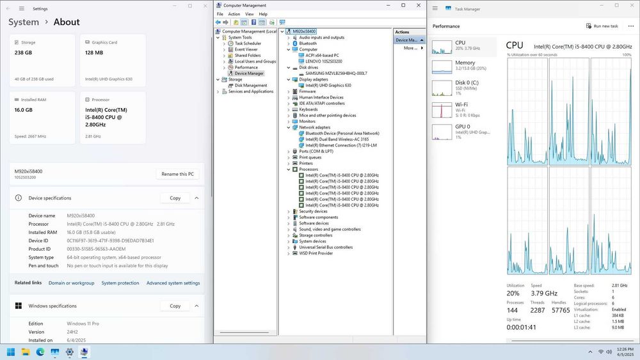Click the Show/Hide Console Tree toolbar icon
Image resolution: width=640 pixels, height=360 pixels.
point(244,22)
